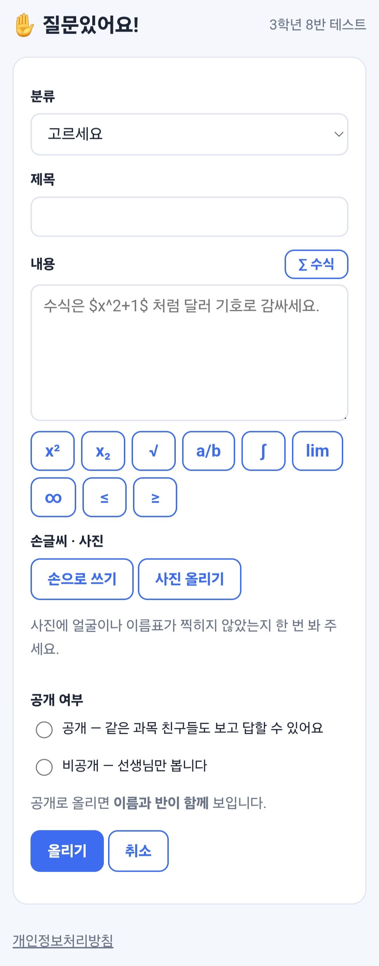Open the ∑ 수식 formula editor
This screenshot has height=966, width=379.
[316, 264]
